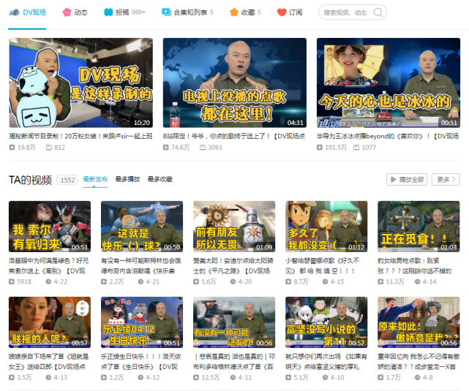Open video thumbnail 有没有一种可能这发的
469x391 pixels.
(234, 322)
